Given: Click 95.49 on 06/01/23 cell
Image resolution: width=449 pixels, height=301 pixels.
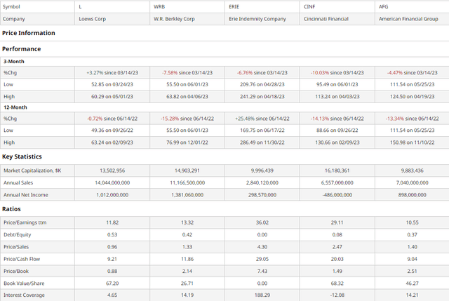Looking at the screenshot, I should pos(337,84).
